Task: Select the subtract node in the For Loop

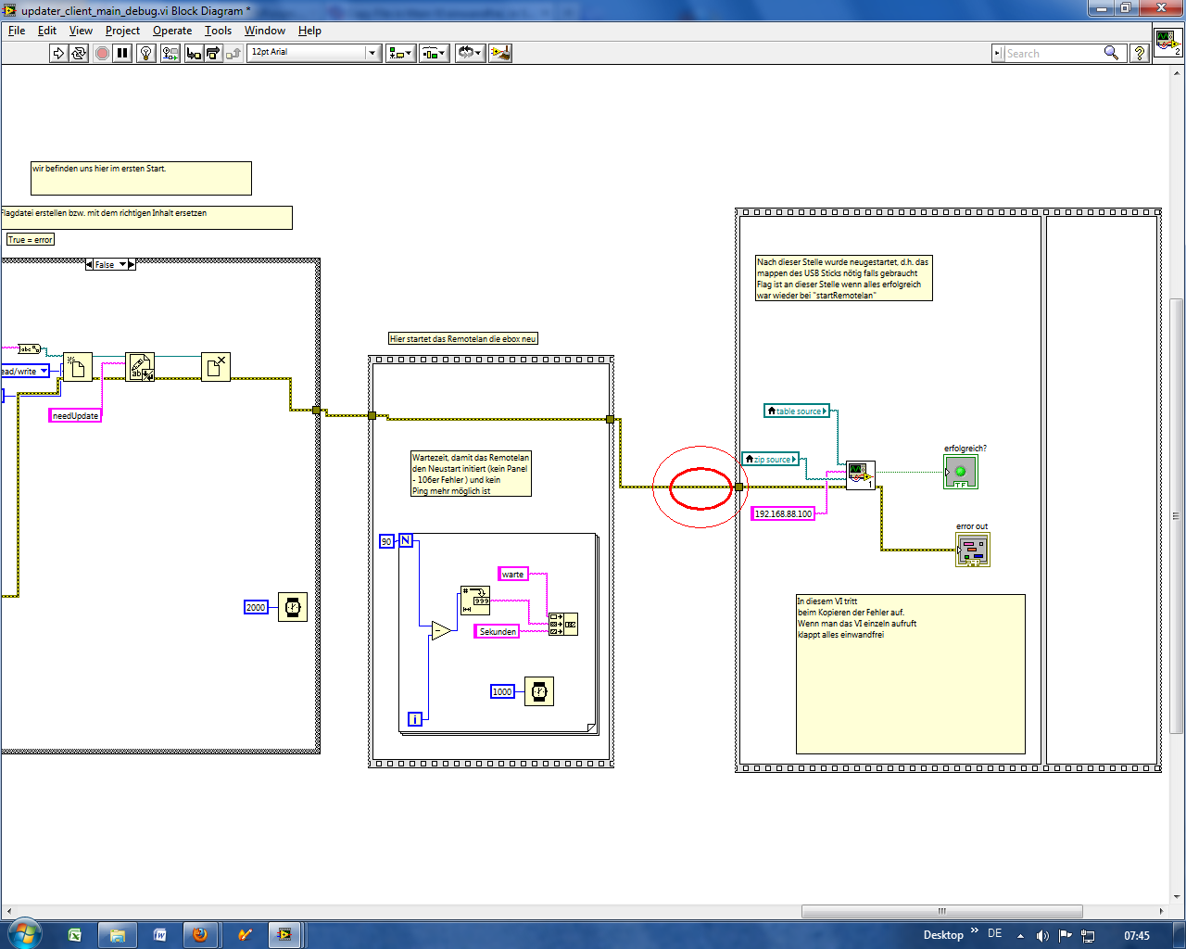Action: (441, 630)
